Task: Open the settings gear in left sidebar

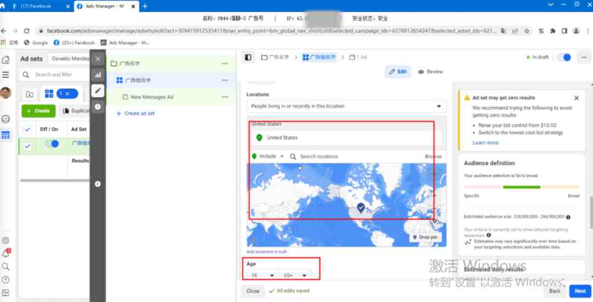Action: coord(5,241)
